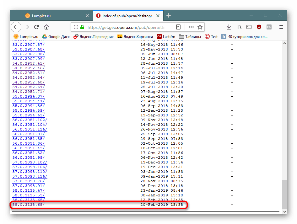The image size is (297, 224).
Task: Open folder 56.0.3051.99/
Action: click(x=28, y=157)
